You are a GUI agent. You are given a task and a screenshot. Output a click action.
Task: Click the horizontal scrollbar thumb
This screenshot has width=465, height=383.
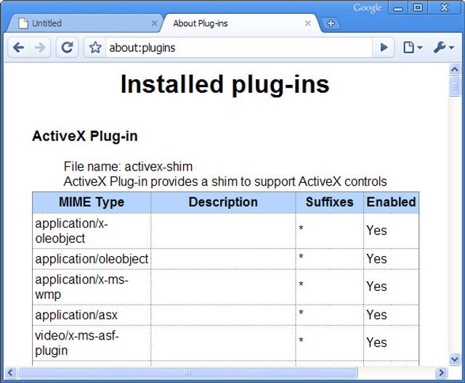[x=187, y=372]
